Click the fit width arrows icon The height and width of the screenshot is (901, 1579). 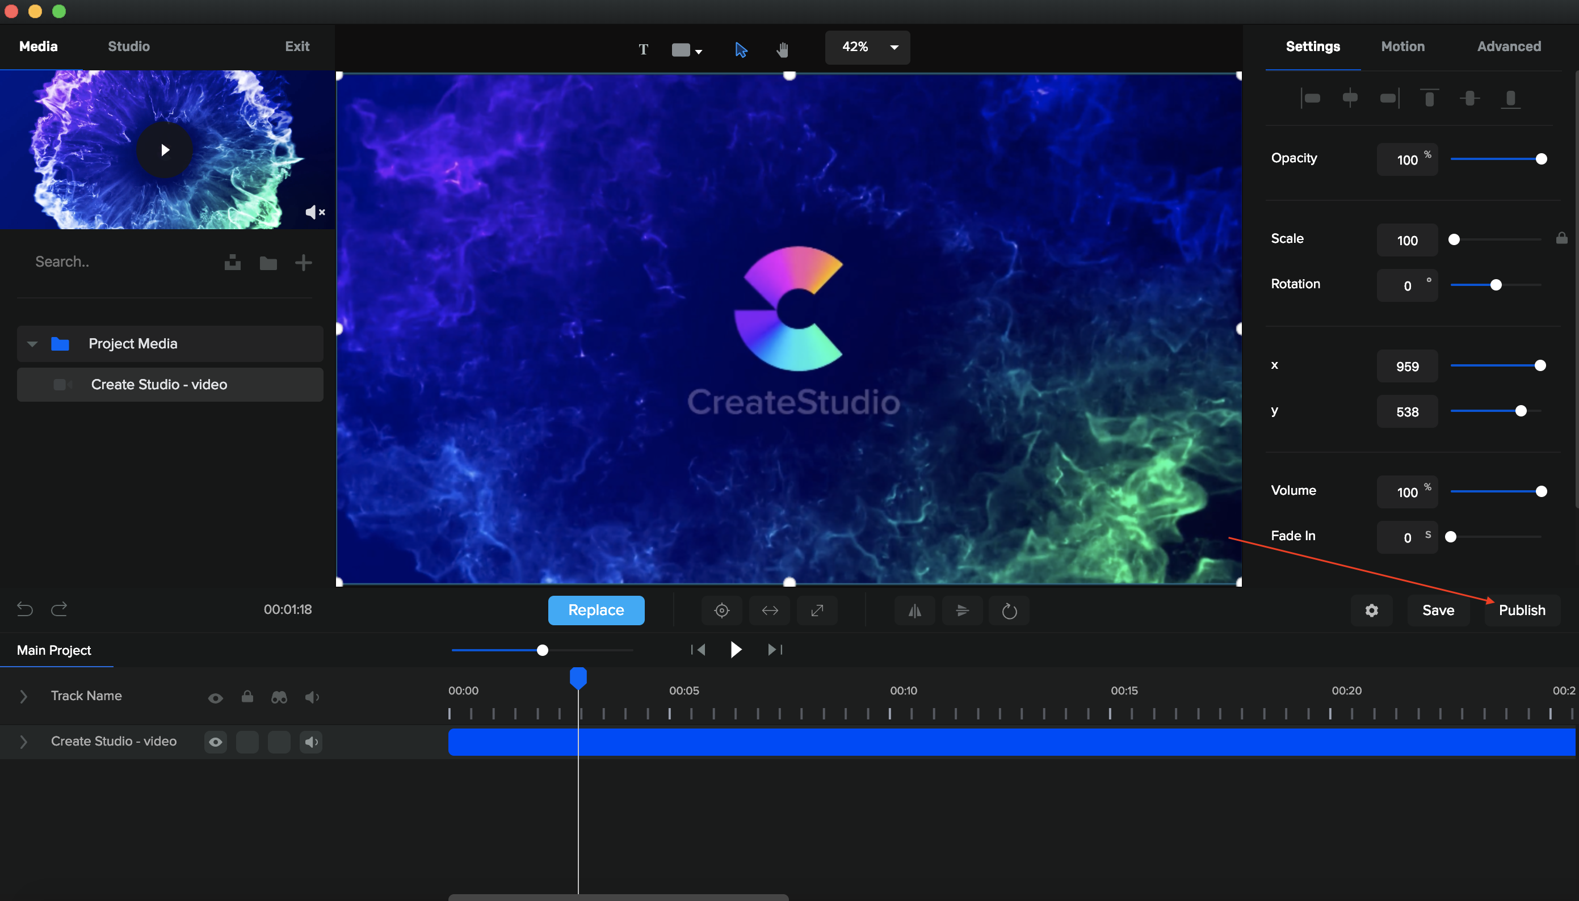tap(770, 611)
